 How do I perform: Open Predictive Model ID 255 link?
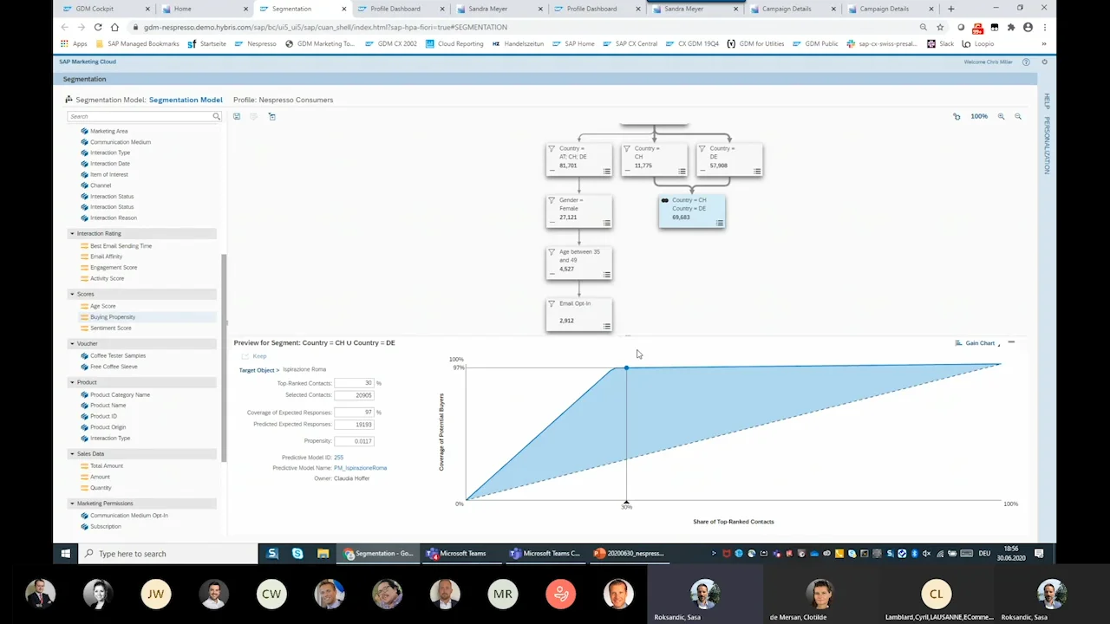[x=339, y=458]
